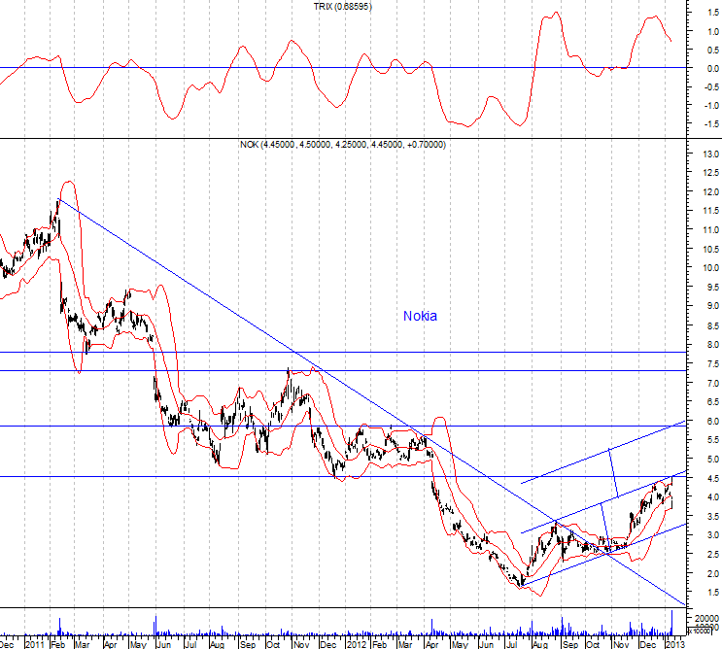
Task: Click the 2.5 price scale label
Action: [x=713, y=555]
